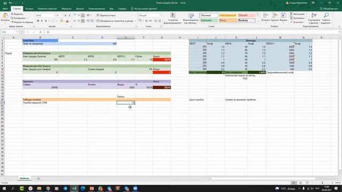Click the red font color icon

click(x=67, y=21)
